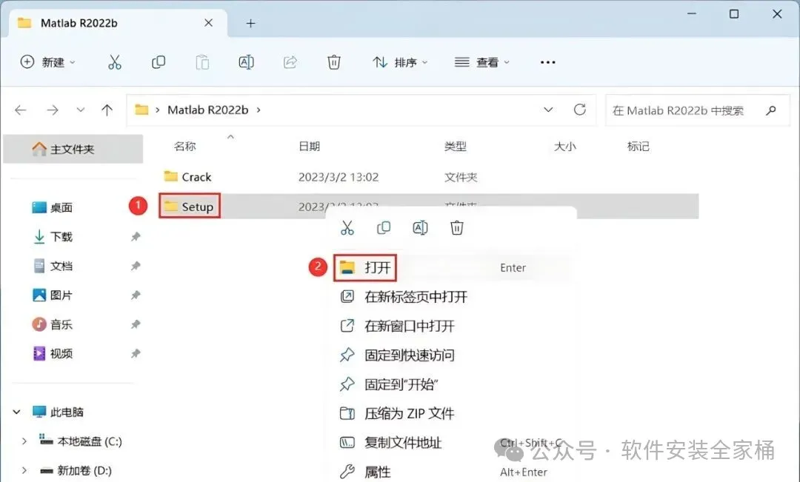Sort by the 日期 column header
The image size is (800, 482).
[x=309, y=147]
